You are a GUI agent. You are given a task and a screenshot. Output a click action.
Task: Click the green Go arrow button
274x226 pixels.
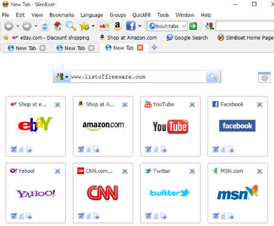(x=193, y=26)
